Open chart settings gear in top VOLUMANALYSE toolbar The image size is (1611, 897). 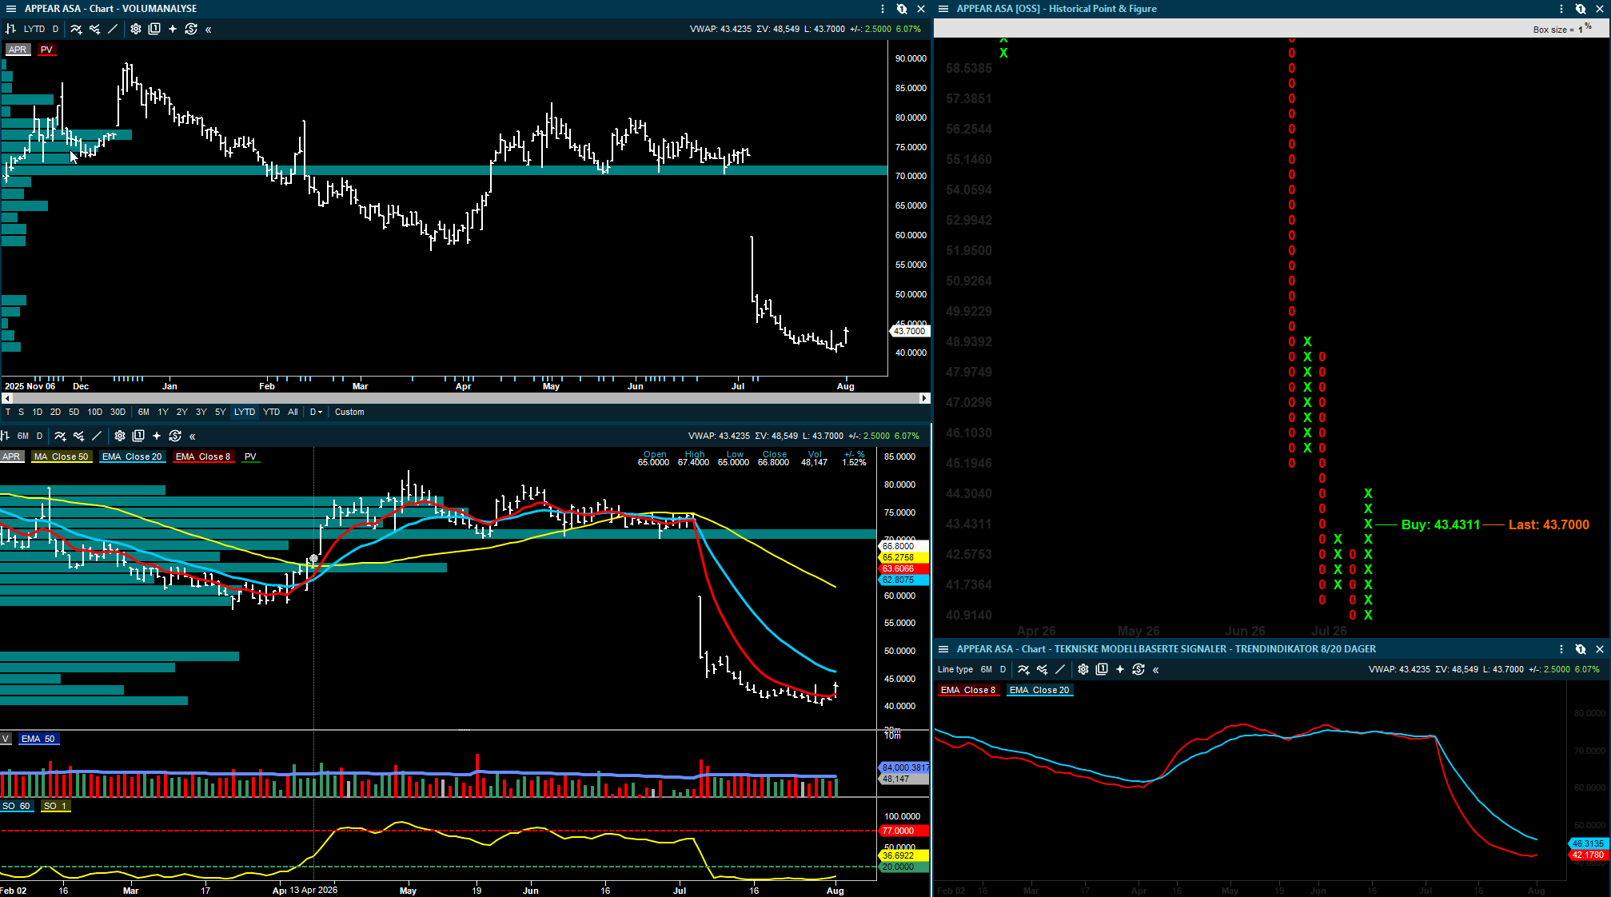pos(136,29)
